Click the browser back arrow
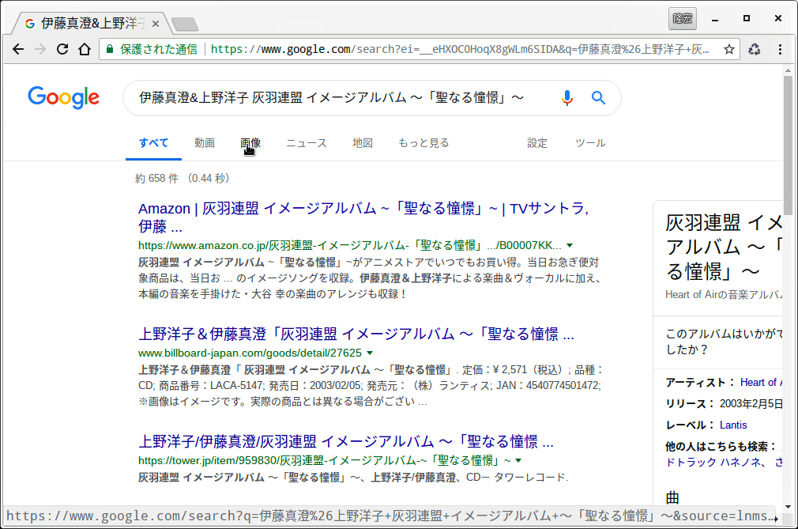The image size is (798, 529). 18,49
